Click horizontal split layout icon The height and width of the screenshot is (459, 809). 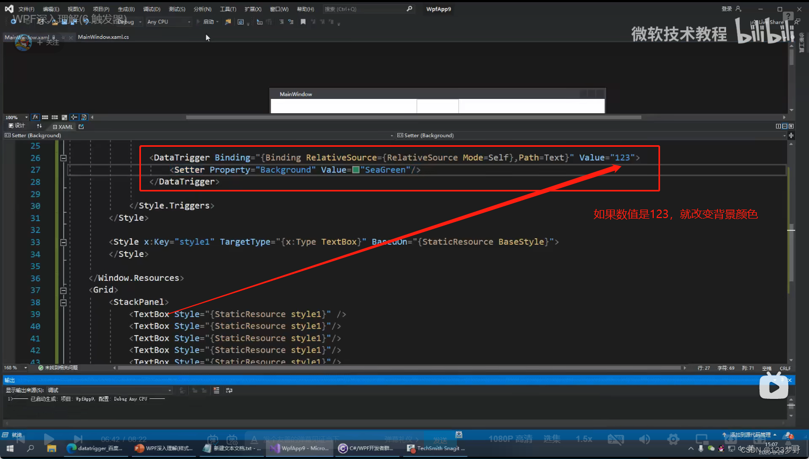pyautogui.click(x=785, y=126)
